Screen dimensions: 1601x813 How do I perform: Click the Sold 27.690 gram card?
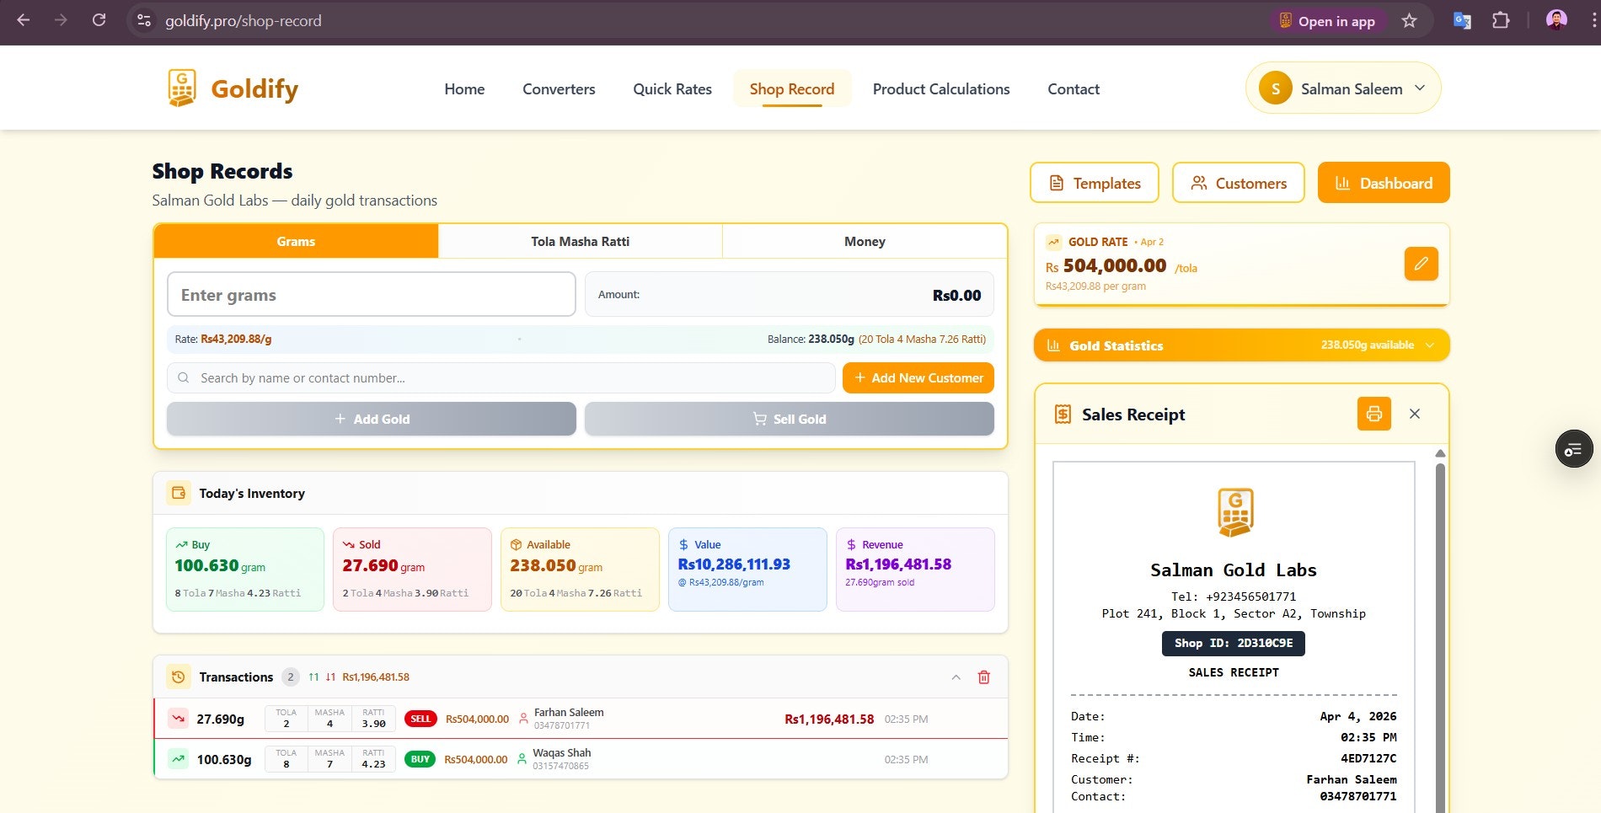(412, 570)
